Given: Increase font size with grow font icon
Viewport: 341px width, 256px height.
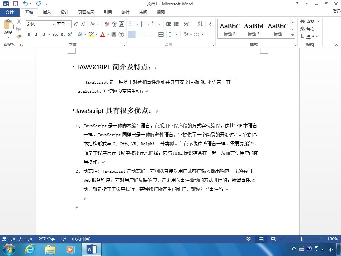Looking at the screenshot, I should click(x=76, y=24).
